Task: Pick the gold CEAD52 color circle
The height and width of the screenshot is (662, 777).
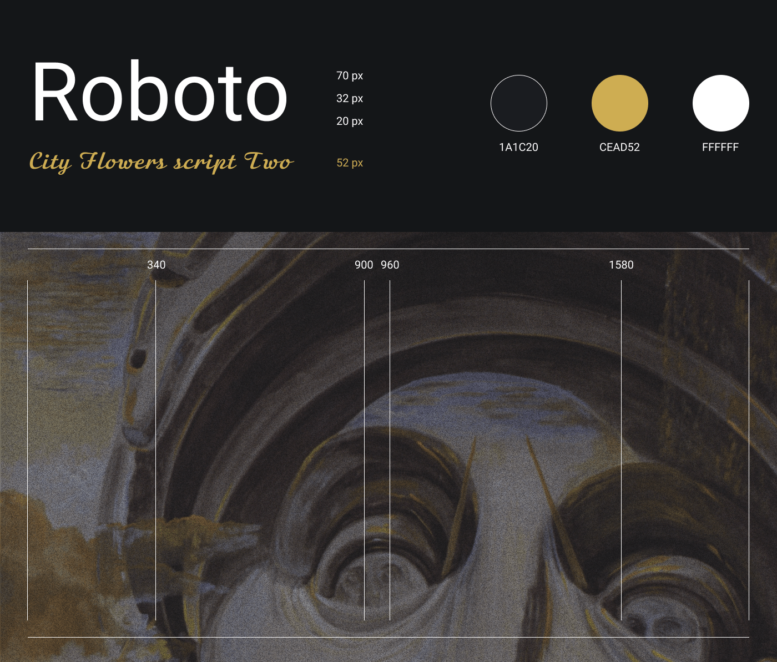Action: [620, 103]
